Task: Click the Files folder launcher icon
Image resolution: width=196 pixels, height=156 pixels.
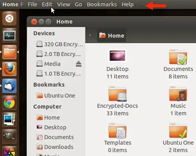Action: (9, 52)
